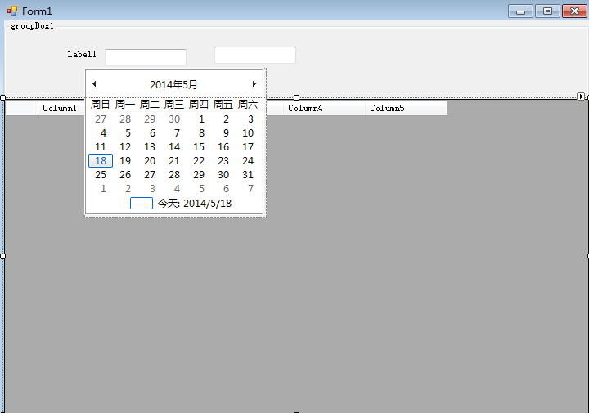
Task: Click the 周六 weekday header
Action: coord(248,104)
